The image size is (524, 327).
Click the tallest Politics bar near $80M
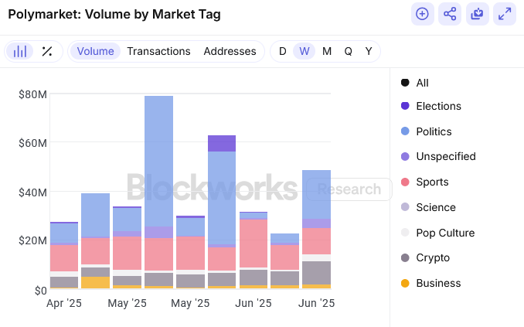click(158, 161)
